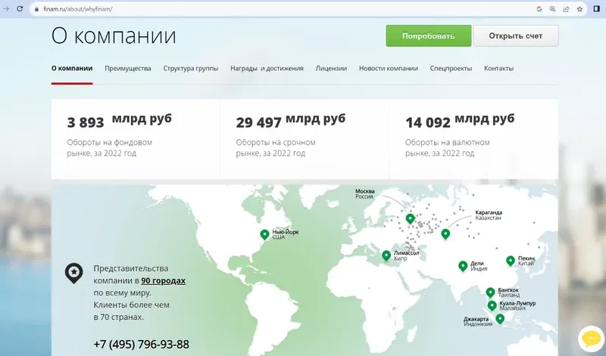Click the Джакарта Индонезия map label
606x356 pixels.
[478, 322]
